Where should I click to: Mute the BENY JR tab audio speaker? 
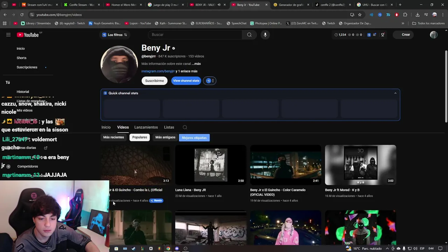click(x=219, y=5)
